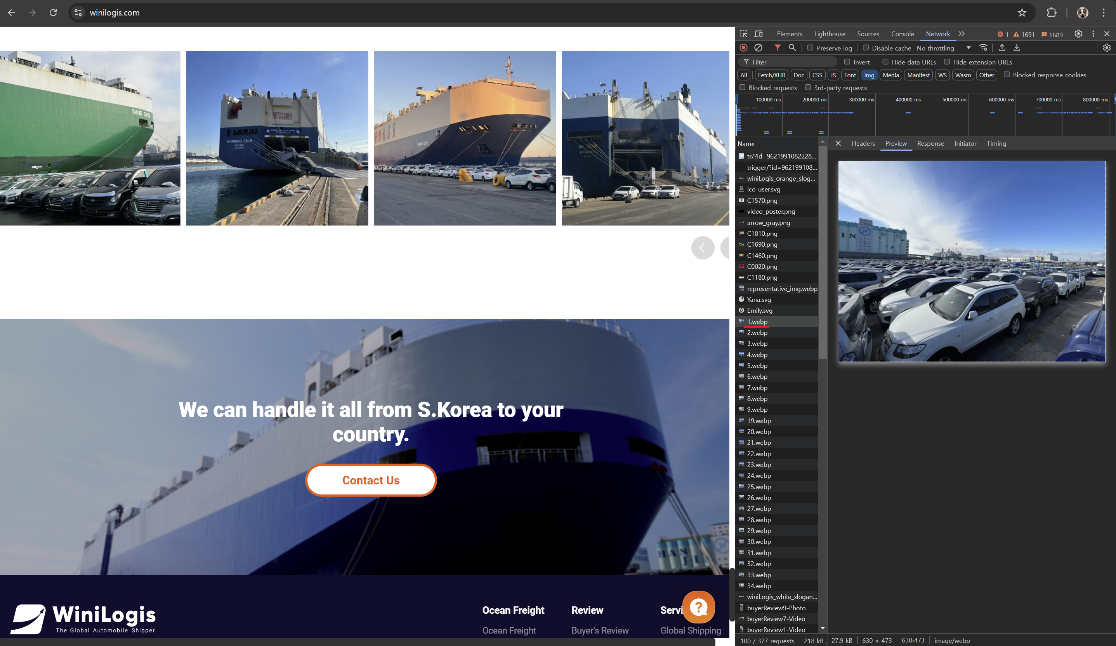Screen dimensions: 1116x646
Task: Click the import HAR upload icon
Action: 1002,48
